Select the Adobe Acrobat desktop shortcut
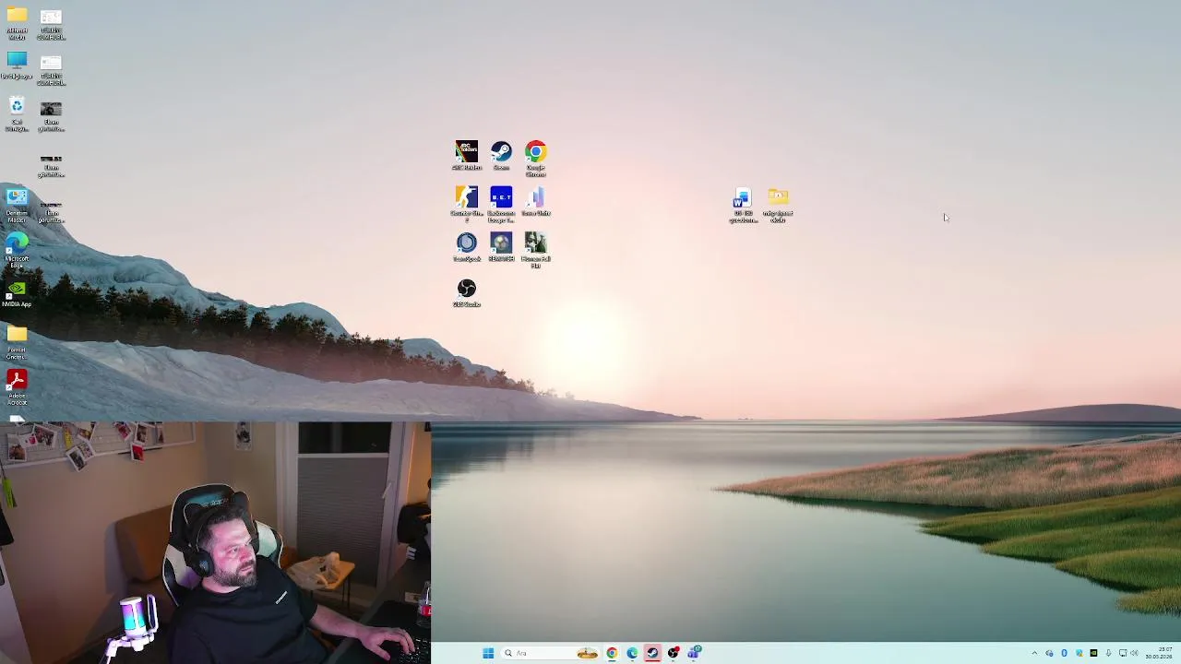The image size is (1181, 664). (x=17, y=387)
